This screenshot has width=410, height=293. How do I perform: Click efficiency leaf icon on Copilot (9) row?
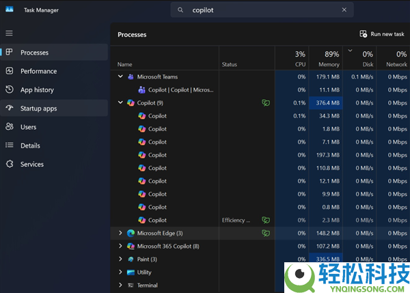[x=266, y=102]
